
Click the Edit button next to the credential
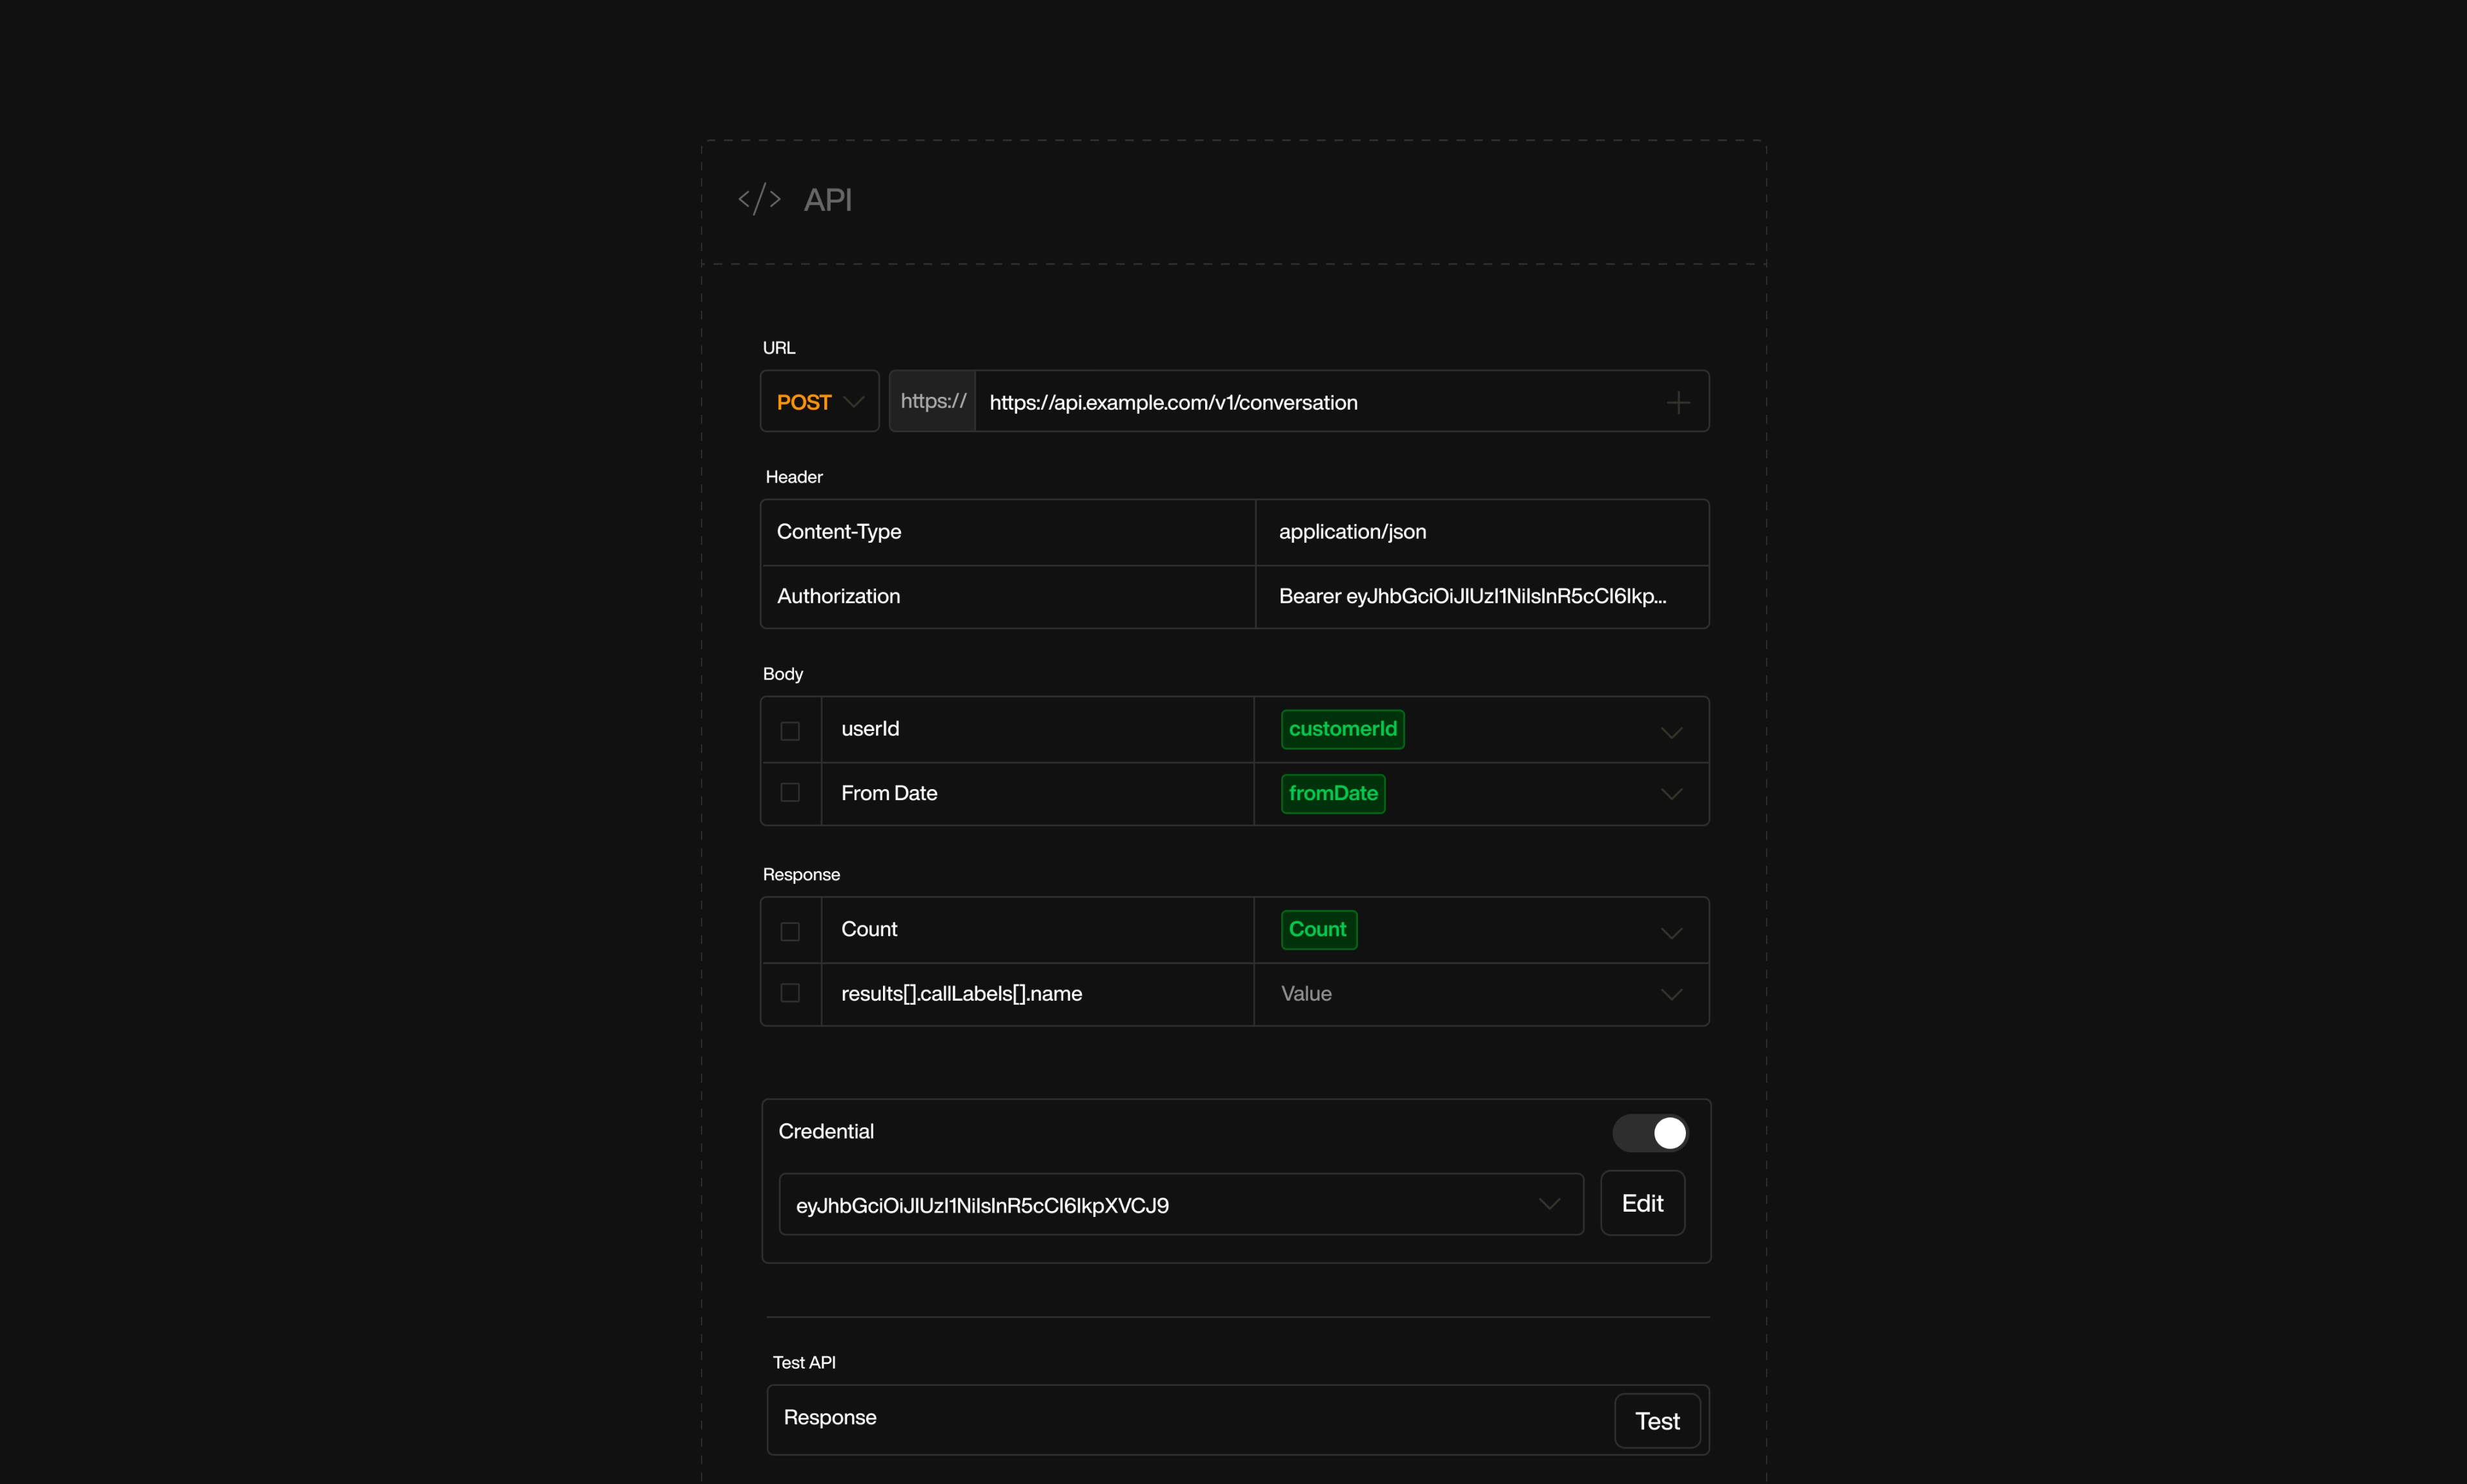pos(1641,1203)
